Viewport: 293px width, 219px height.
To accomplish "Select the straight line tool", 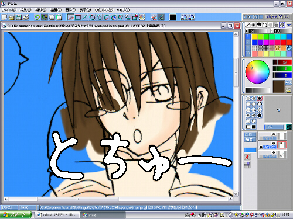I will (85, 18).
